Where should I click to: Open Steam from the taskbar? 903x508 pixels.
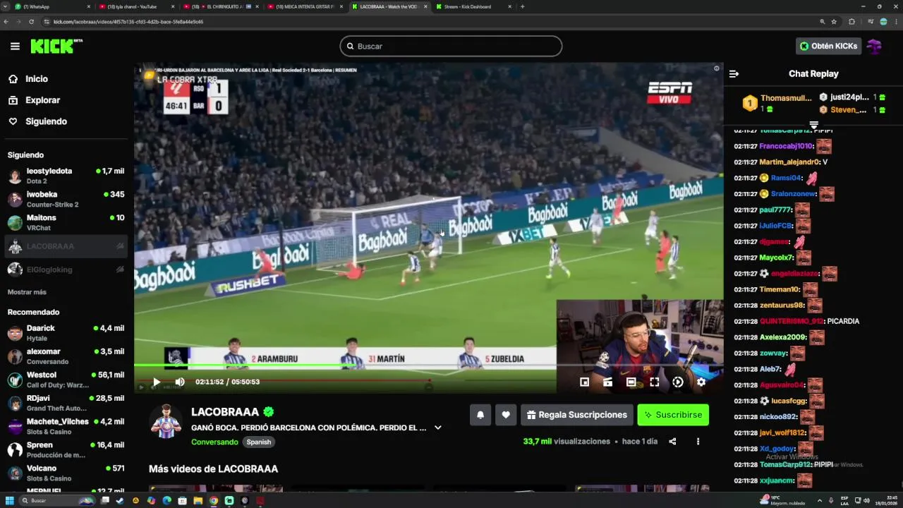click(x=119, y=501)
